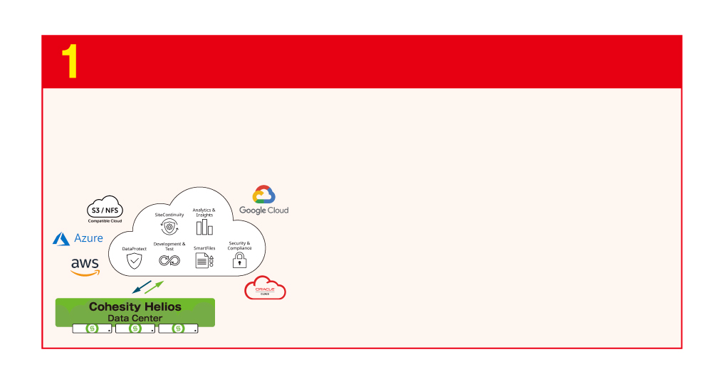Click the Oracle Cloud red icon

pos(265,288)
